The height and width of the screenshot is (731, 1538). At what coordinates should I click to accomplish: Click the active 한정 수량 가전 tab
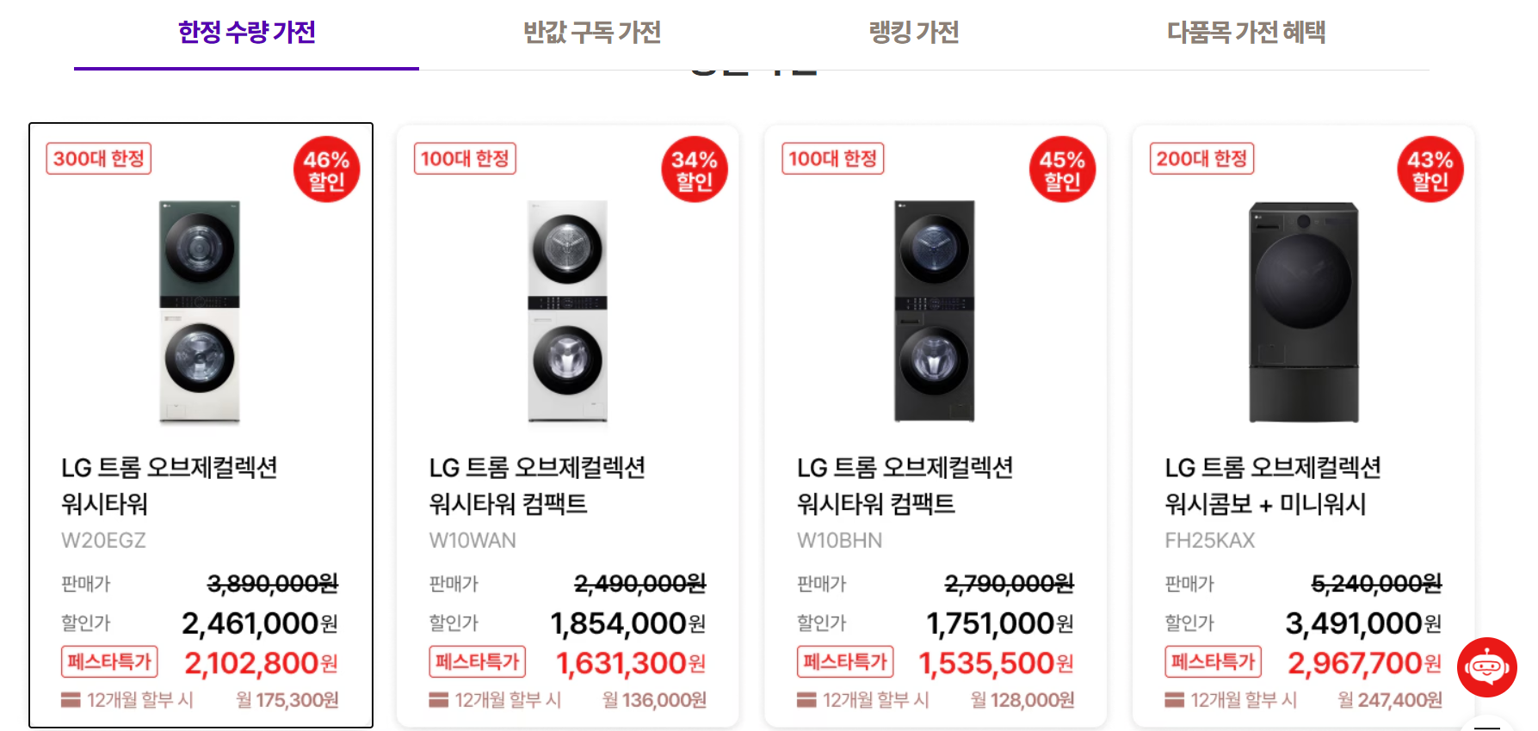(246, 33)
